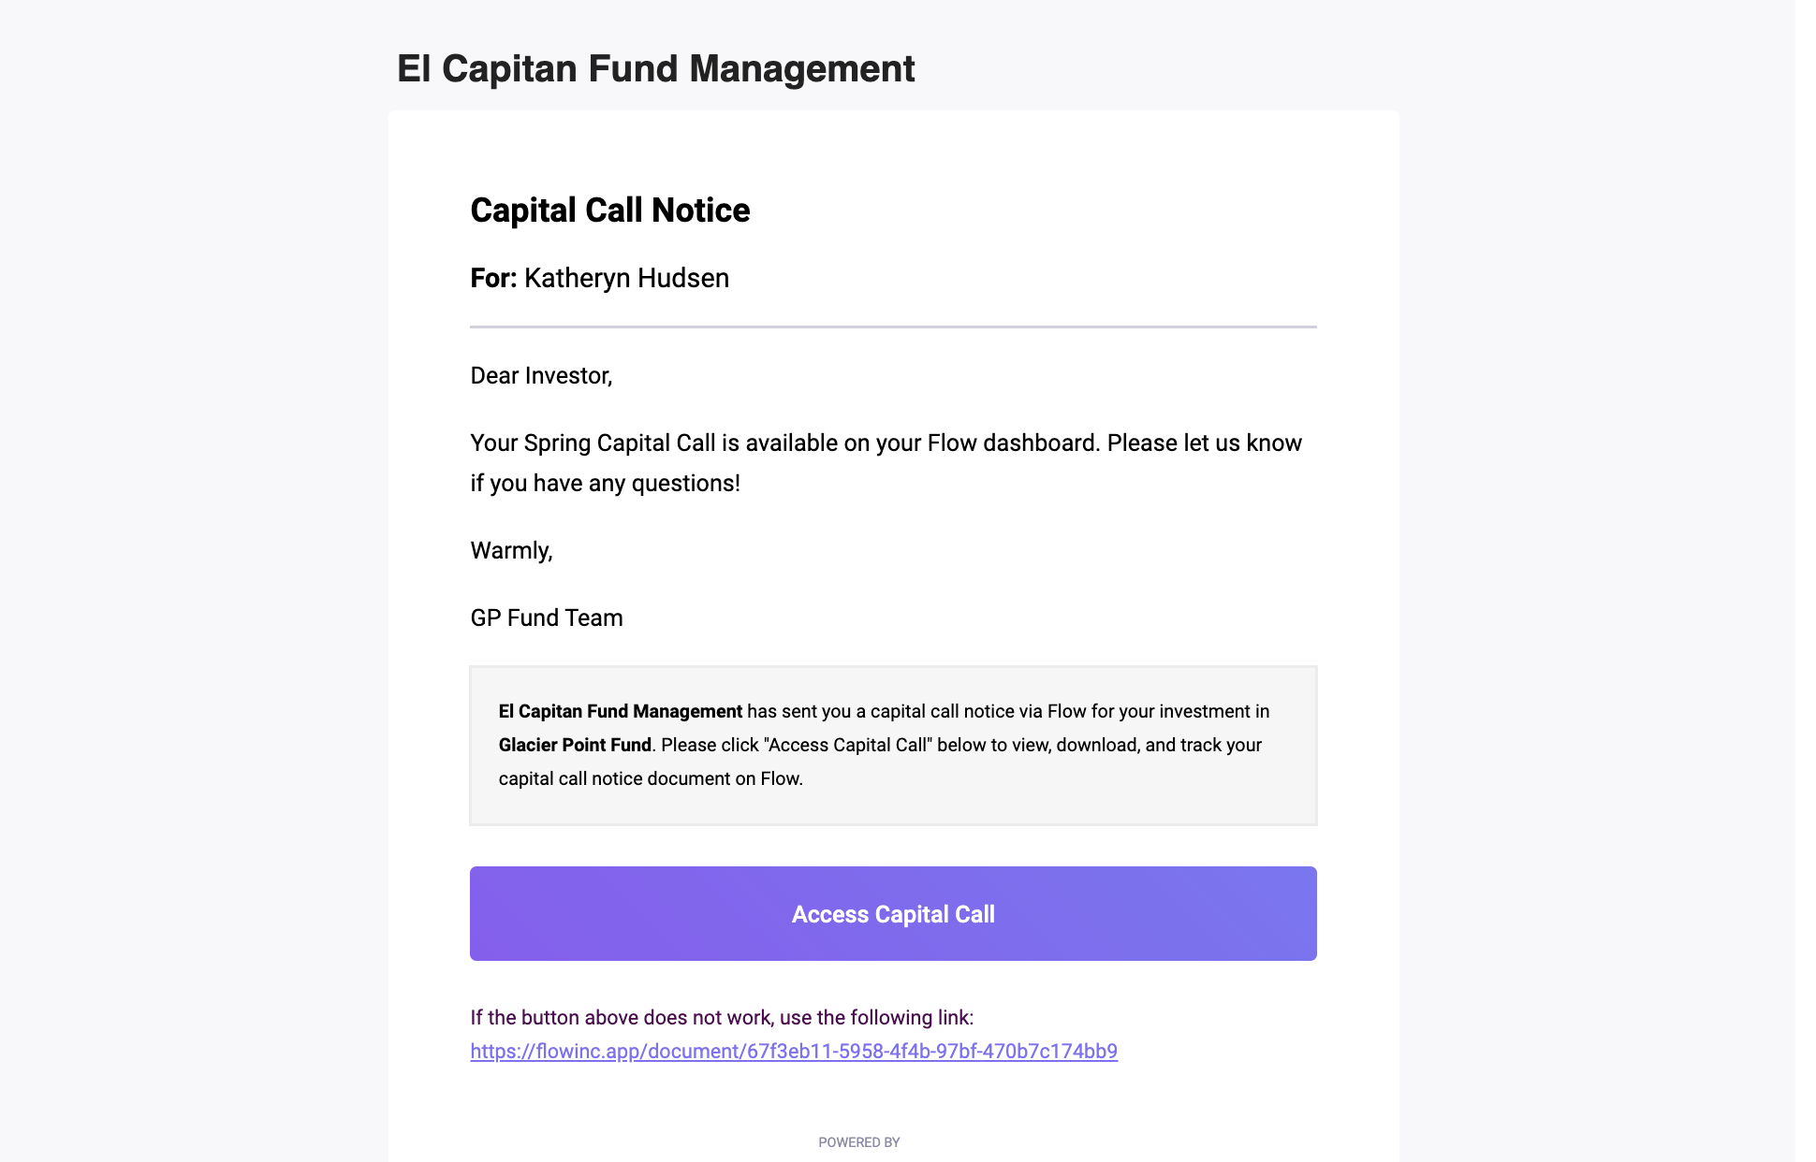Viewport: 1816px width, 1162px height.
Task: Open the flowinc.app document link
Action: click(x=794, y=1051)
